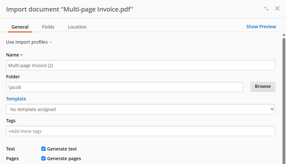Click the Browse button for folder
The height and width of the screenshot is (164, 286).
(x=263, y=86)
